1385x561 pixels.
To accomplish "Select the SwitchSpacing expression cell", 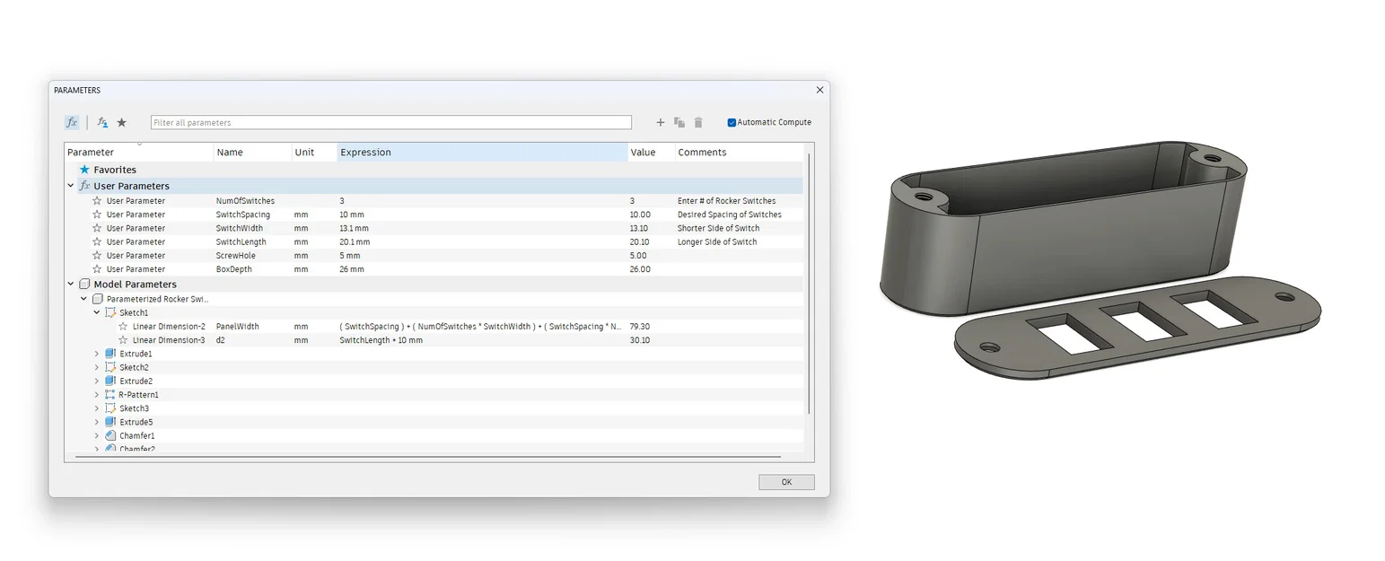I will 482,215.
